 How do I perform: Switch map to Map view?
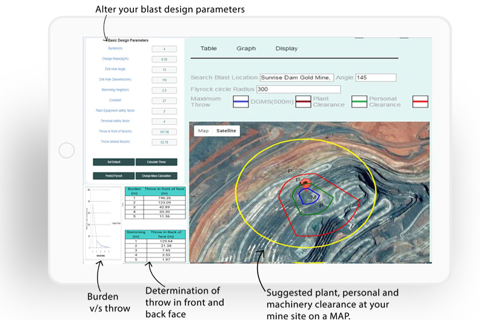pos(203,130)
